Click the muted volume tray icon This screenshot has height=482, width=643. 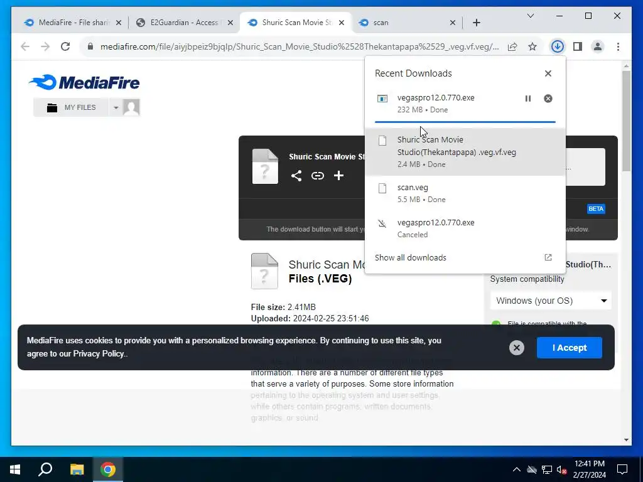(562, 469)
